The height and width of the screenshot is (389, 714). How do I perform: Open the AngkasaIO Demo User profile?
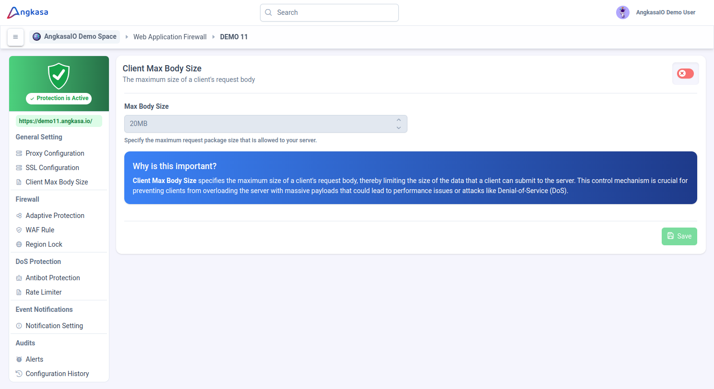point(666,12)
